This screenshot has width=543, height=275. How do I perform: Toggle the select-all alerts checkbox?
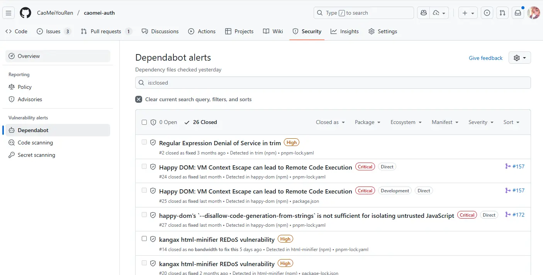144,122
